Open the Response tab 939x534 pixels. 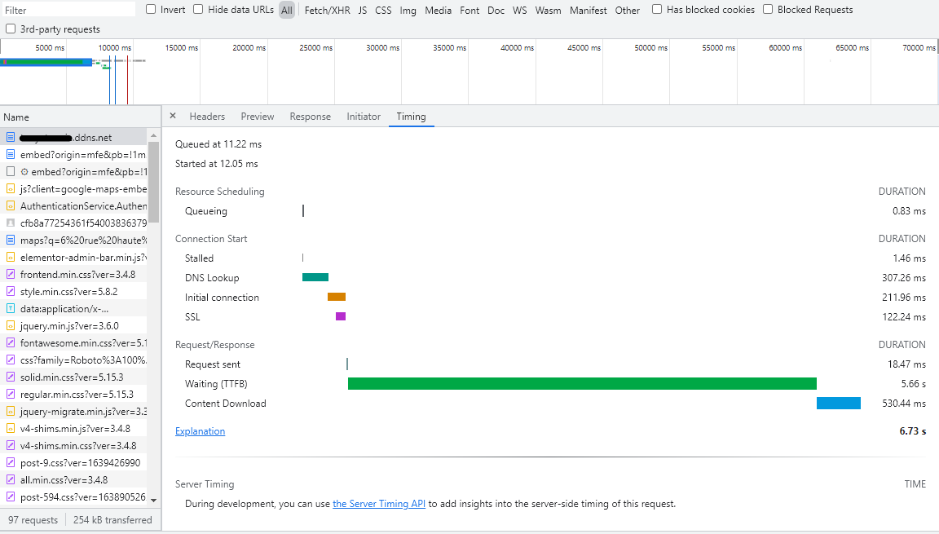coord(311,117)
